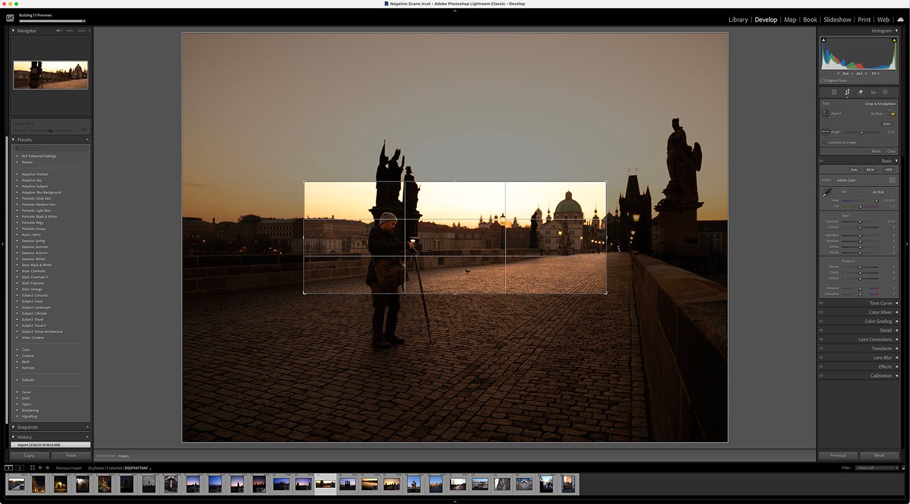Toggle the Color Grading panel eye switch
The height and width of the screenshot is (504, 910).
pos(821,321)
